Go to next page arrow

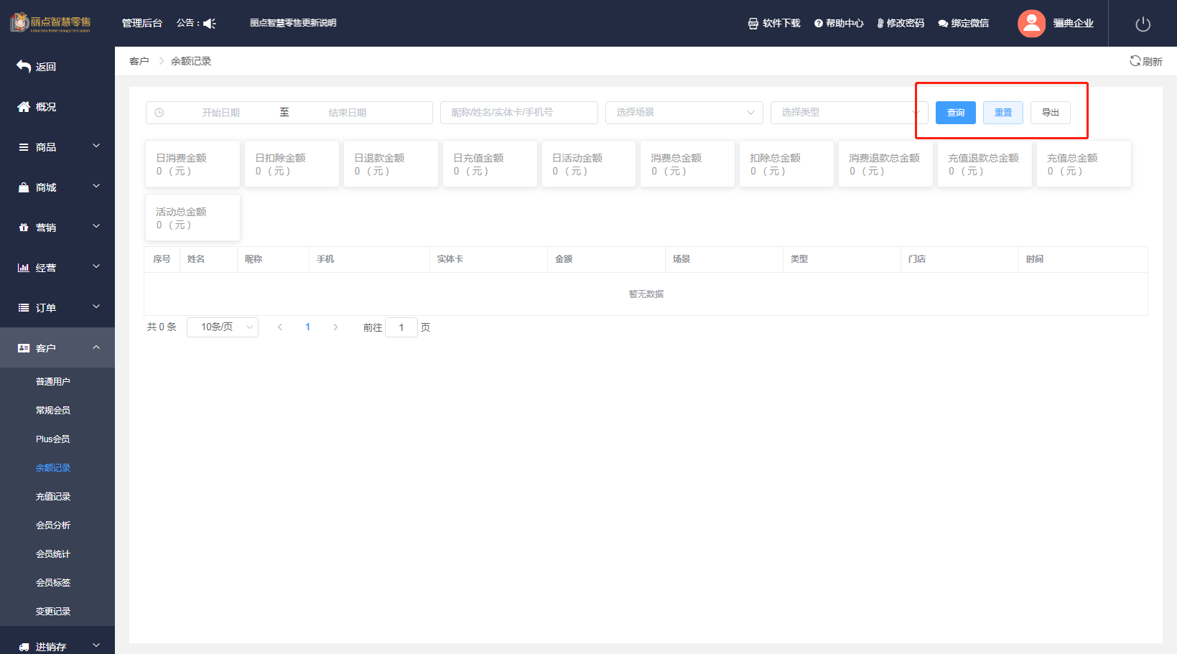[x=335, y=327]
